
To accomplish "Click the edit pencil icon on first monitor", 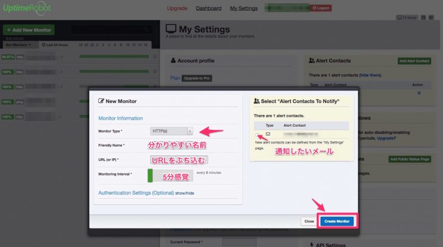I will 61,57.
